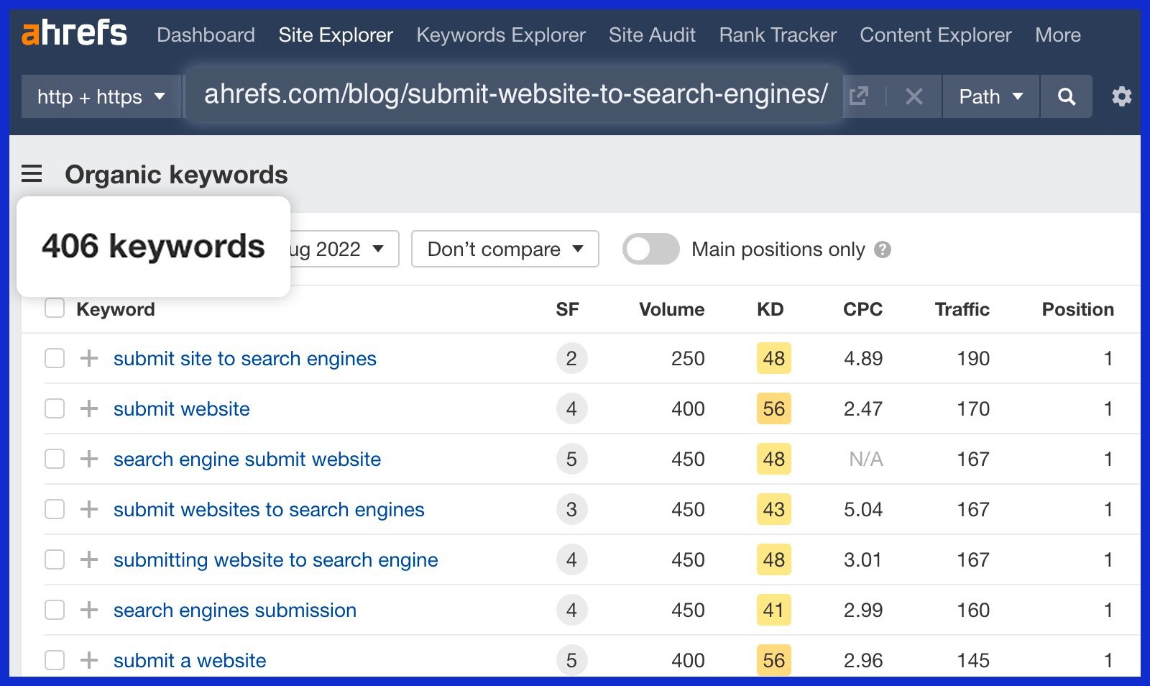1150x686 pixels.
Task: Open the Organic keywords hamburger menu
Action: click(x=31, y=174)
